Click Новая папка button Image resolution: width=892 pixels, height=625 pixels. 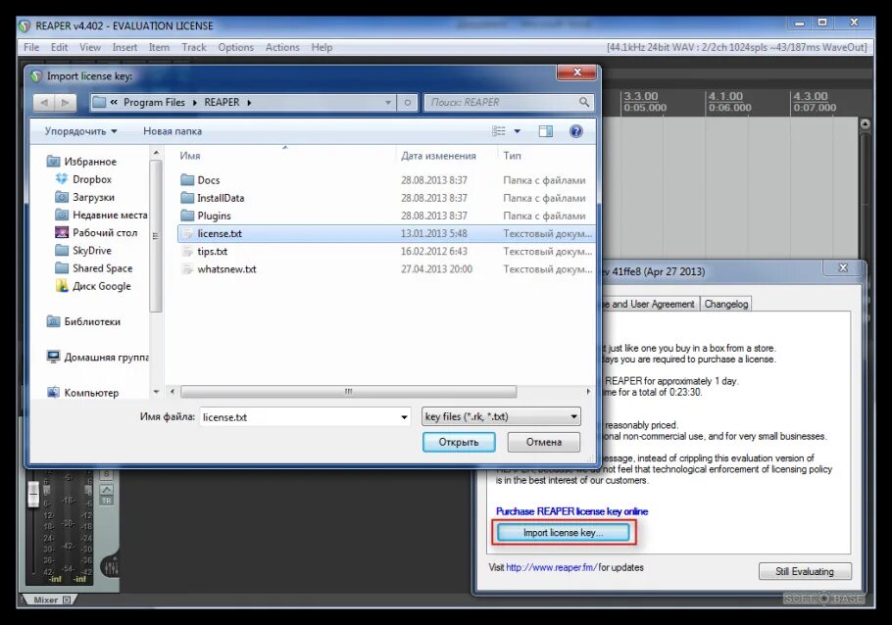point(173,131)
